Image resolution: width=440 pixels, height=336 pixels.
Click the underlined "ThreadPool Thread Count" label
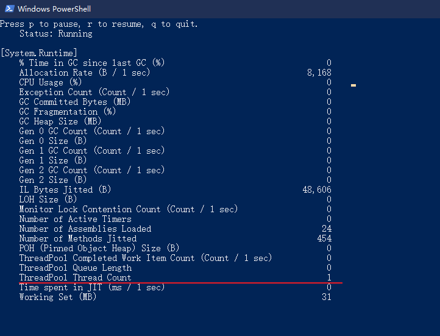click(76, 277)
